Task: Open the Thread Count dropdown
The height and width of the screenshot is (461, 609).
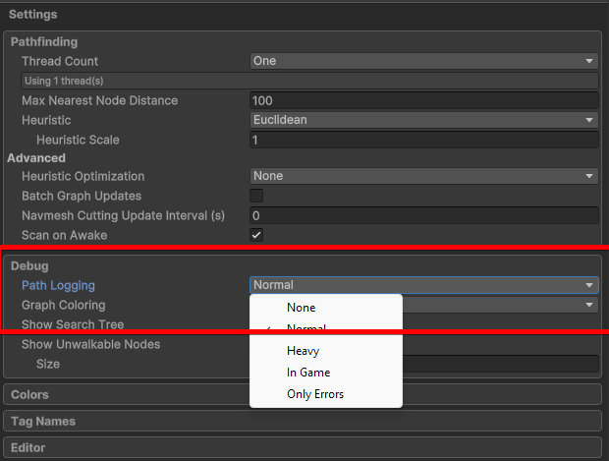Action: click(423, 61)
